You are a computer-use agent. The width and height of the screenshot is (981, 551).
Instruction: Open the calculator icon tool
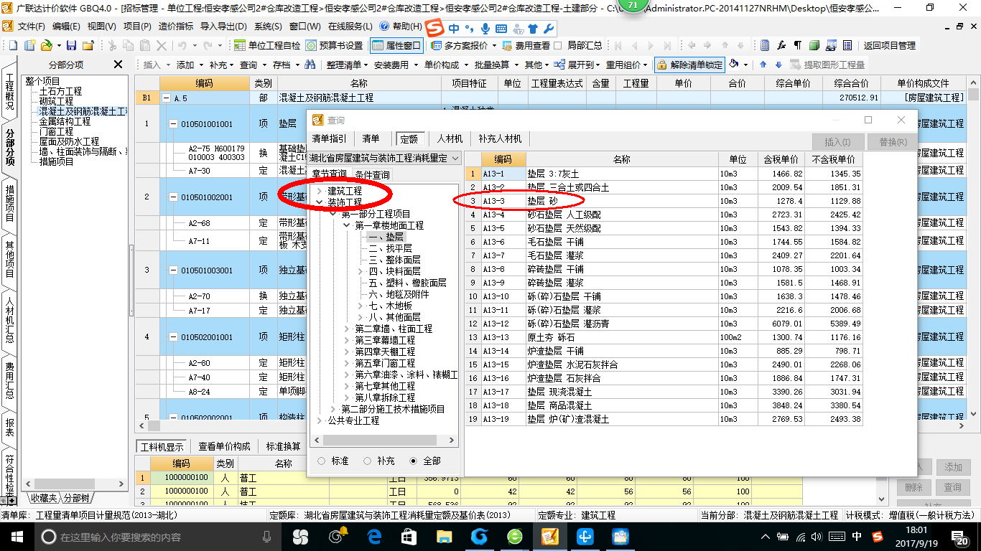764,45
